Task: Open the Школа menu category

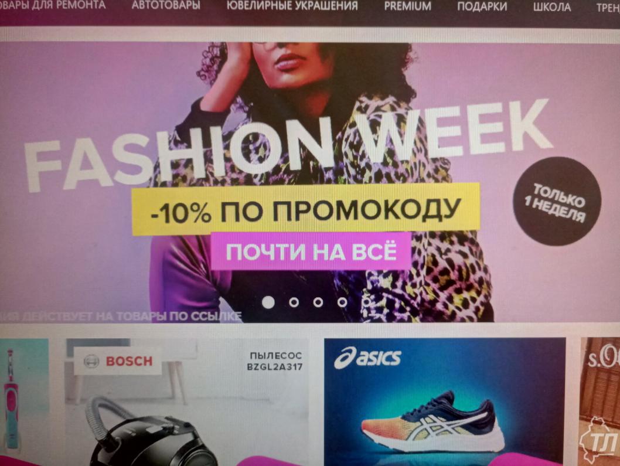Action: coord(551,7)
